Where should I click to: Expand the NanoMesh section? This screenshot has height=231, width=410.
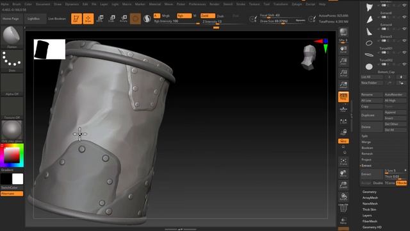point(370,203)
